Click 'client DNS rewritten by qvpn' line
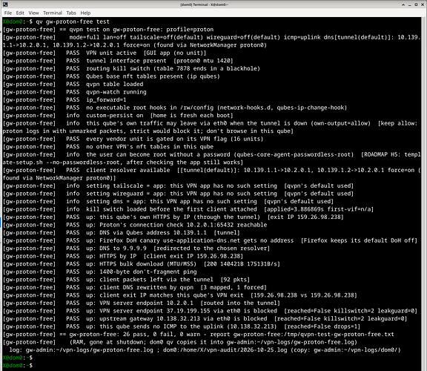 [135, 288]
